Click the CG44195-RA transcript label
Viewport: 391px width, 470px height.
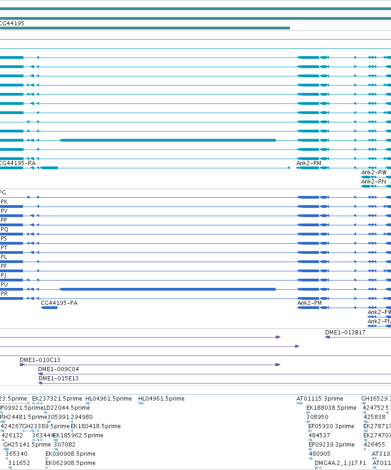tap(17, 163)
